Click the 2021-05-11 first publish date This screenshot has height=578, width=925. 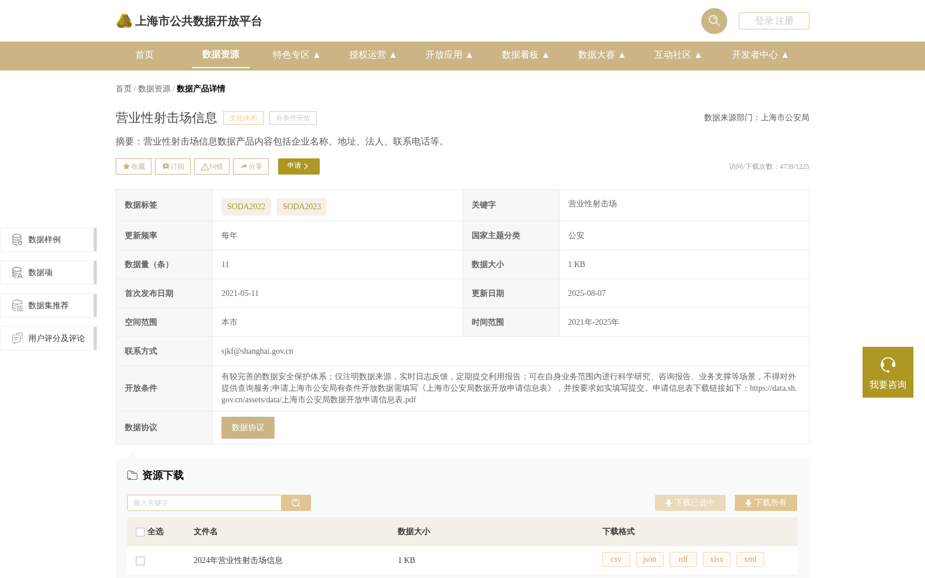[240, 294]
